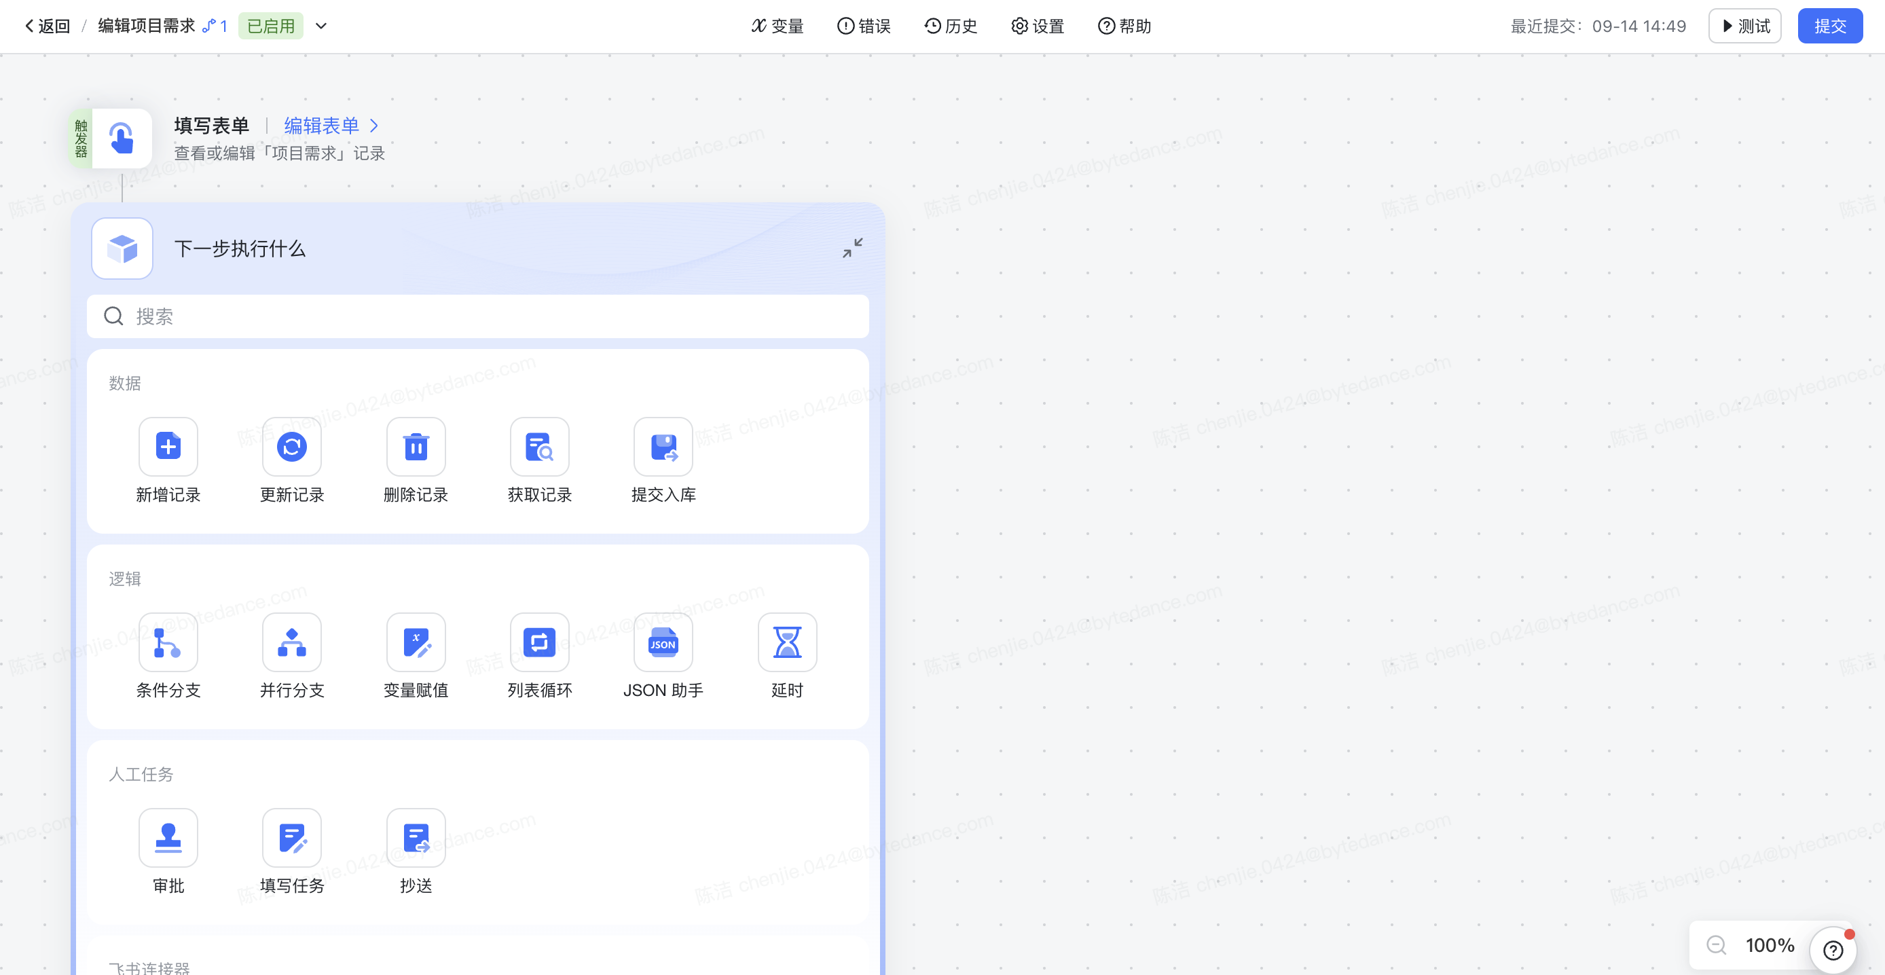Run the 测试 button
The height and width of the screenshot is (975, 1885).
(1744, 26)
